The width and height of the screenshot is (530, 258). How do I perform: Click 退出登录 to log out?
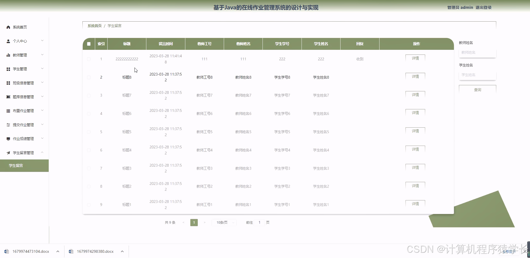point(484,7)
